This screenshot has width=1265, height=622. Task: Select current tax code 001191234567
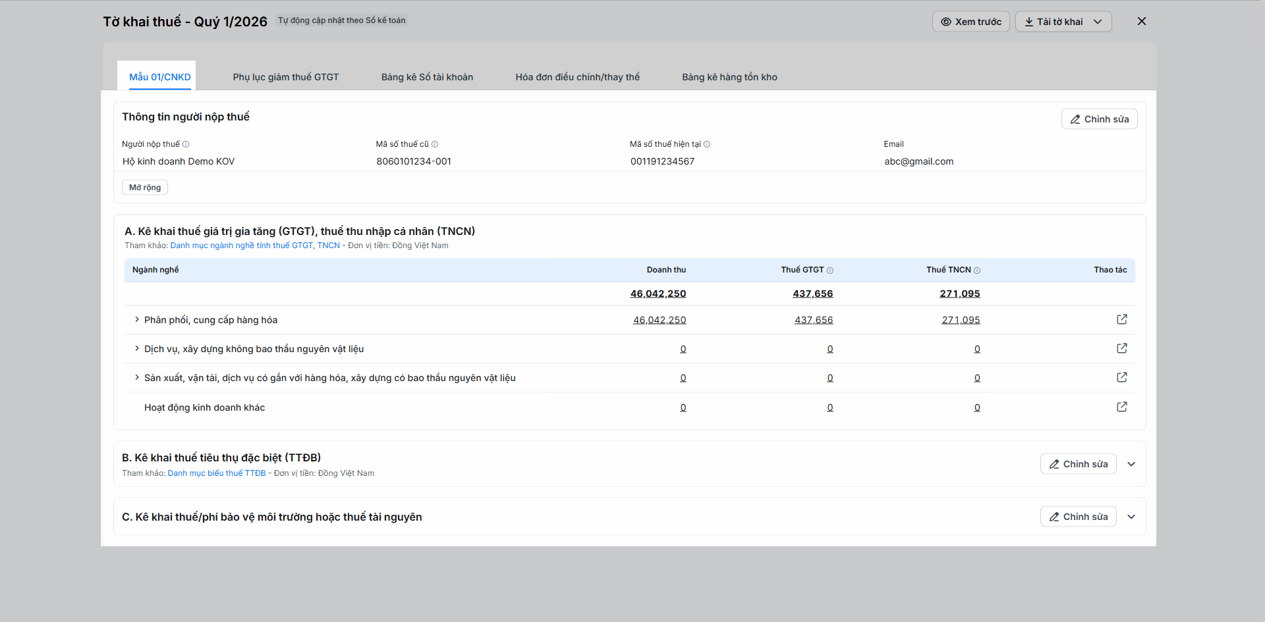point(662,161)
